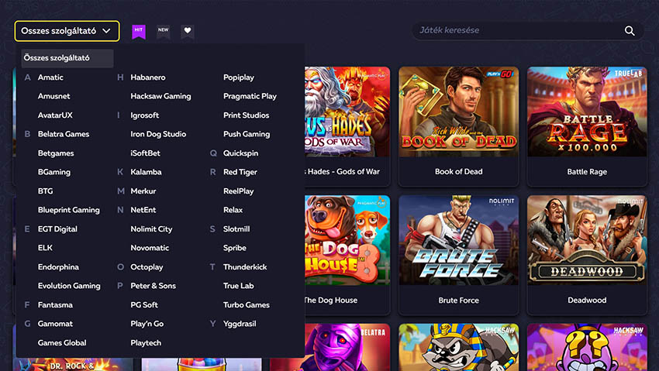Image resolution: width=659 pixels, height=371 pixels.
Task: Pick NetEnt in the provider list
Action: point(143,210)
